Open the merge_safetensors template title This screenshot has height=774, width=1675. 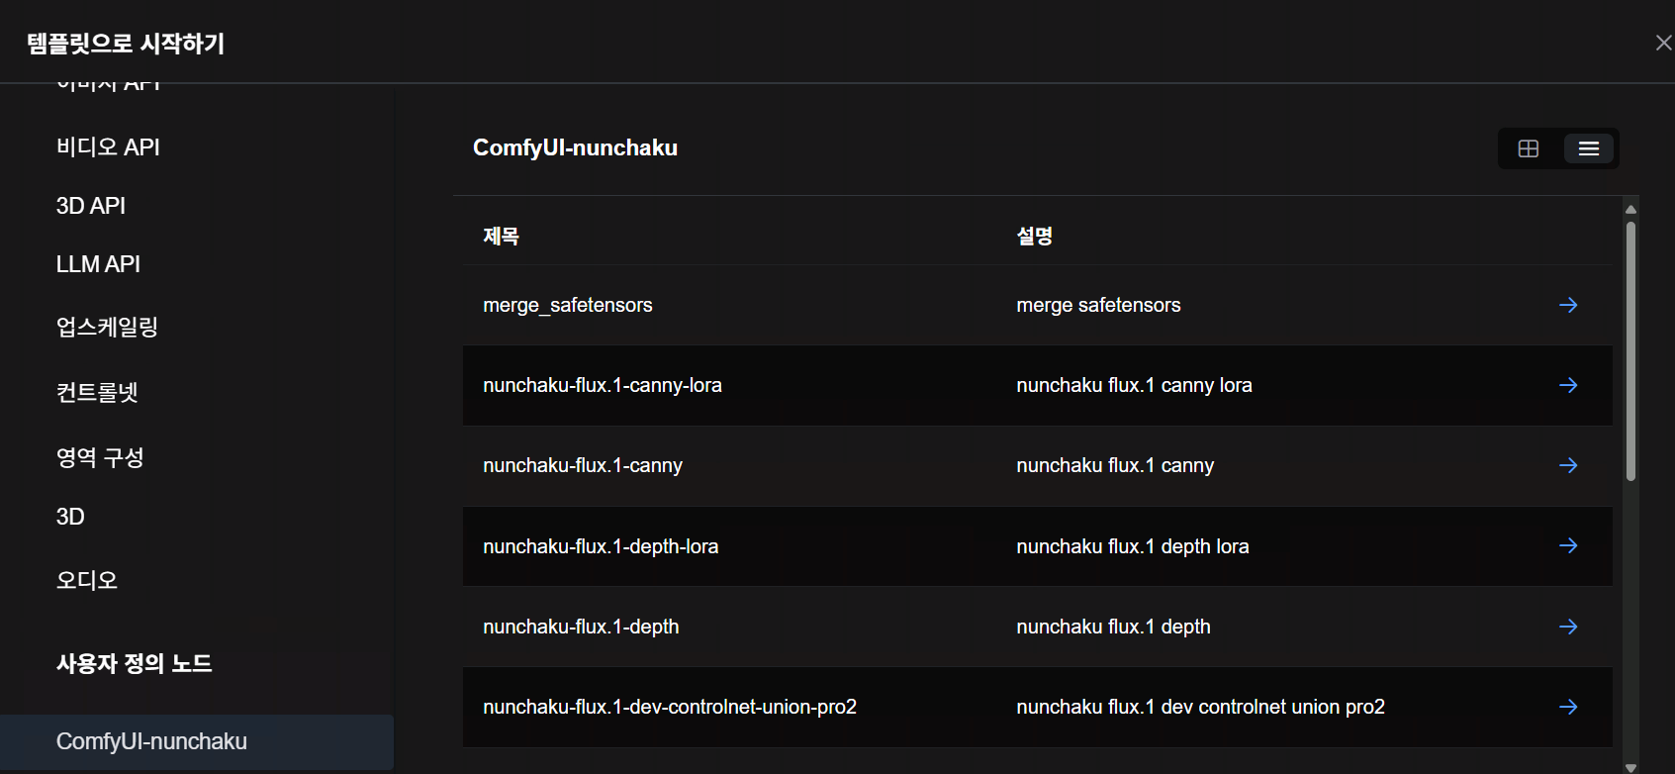click(x=567, y=305)
